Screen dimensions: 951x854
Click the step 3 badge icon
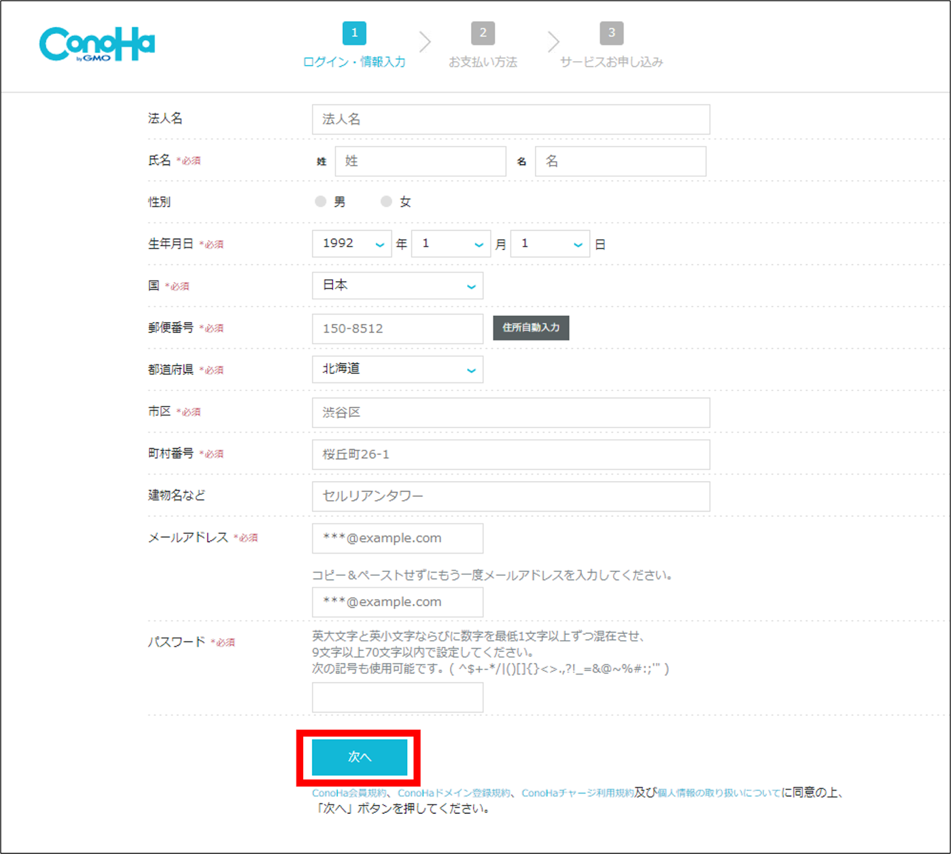tap(612, 33)
